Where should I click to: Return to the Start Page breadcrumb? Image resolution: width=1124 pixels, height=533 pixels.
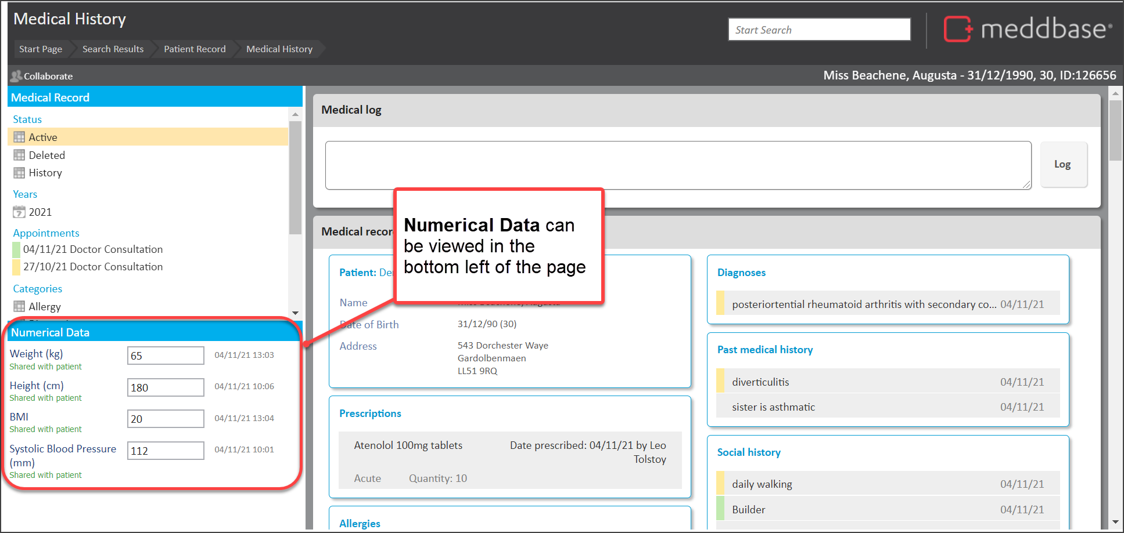[x=41, y=49]
